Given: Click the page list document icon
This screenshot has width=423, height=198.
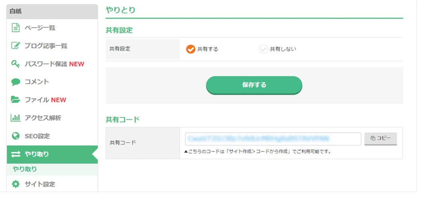Looking at the screenshot, I should click(16, 28).
